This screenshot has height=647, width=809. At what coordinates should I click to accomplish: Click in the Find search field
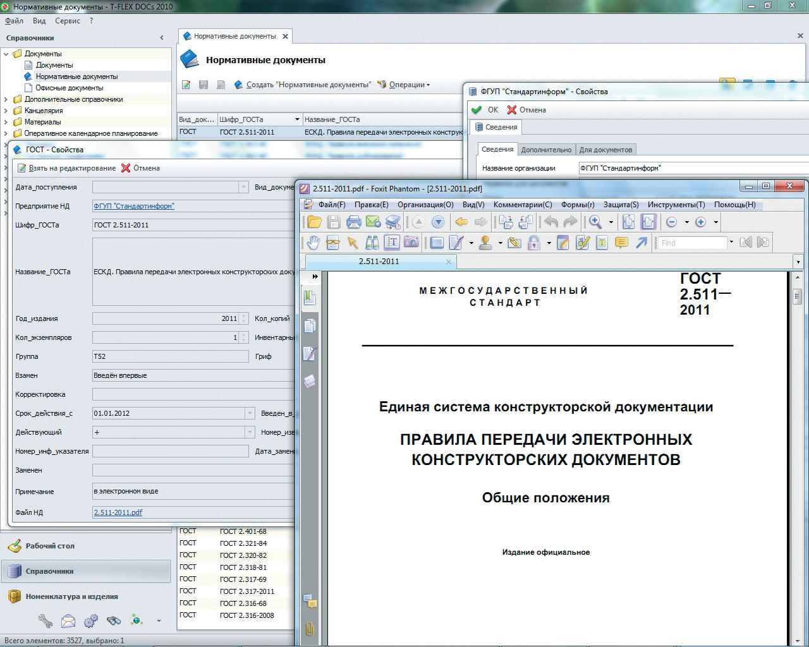point(691,243)
